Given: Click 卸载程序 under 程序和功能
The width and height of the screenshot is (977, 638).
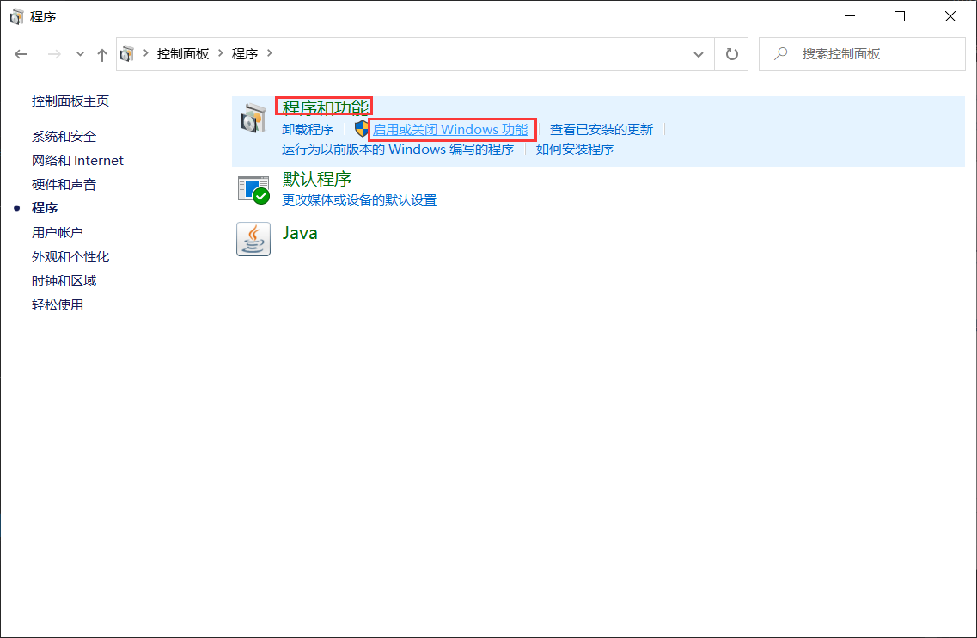Looking at the screenshot, I should 308,128.
